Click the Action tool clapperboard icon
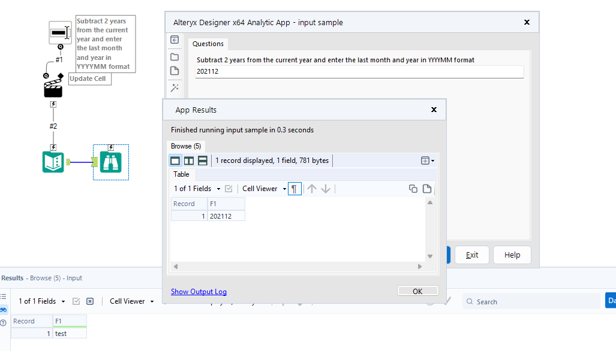 [53, 89]
